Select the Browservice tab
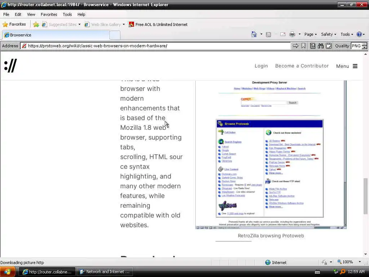369x277 pixels. (56, 35)
